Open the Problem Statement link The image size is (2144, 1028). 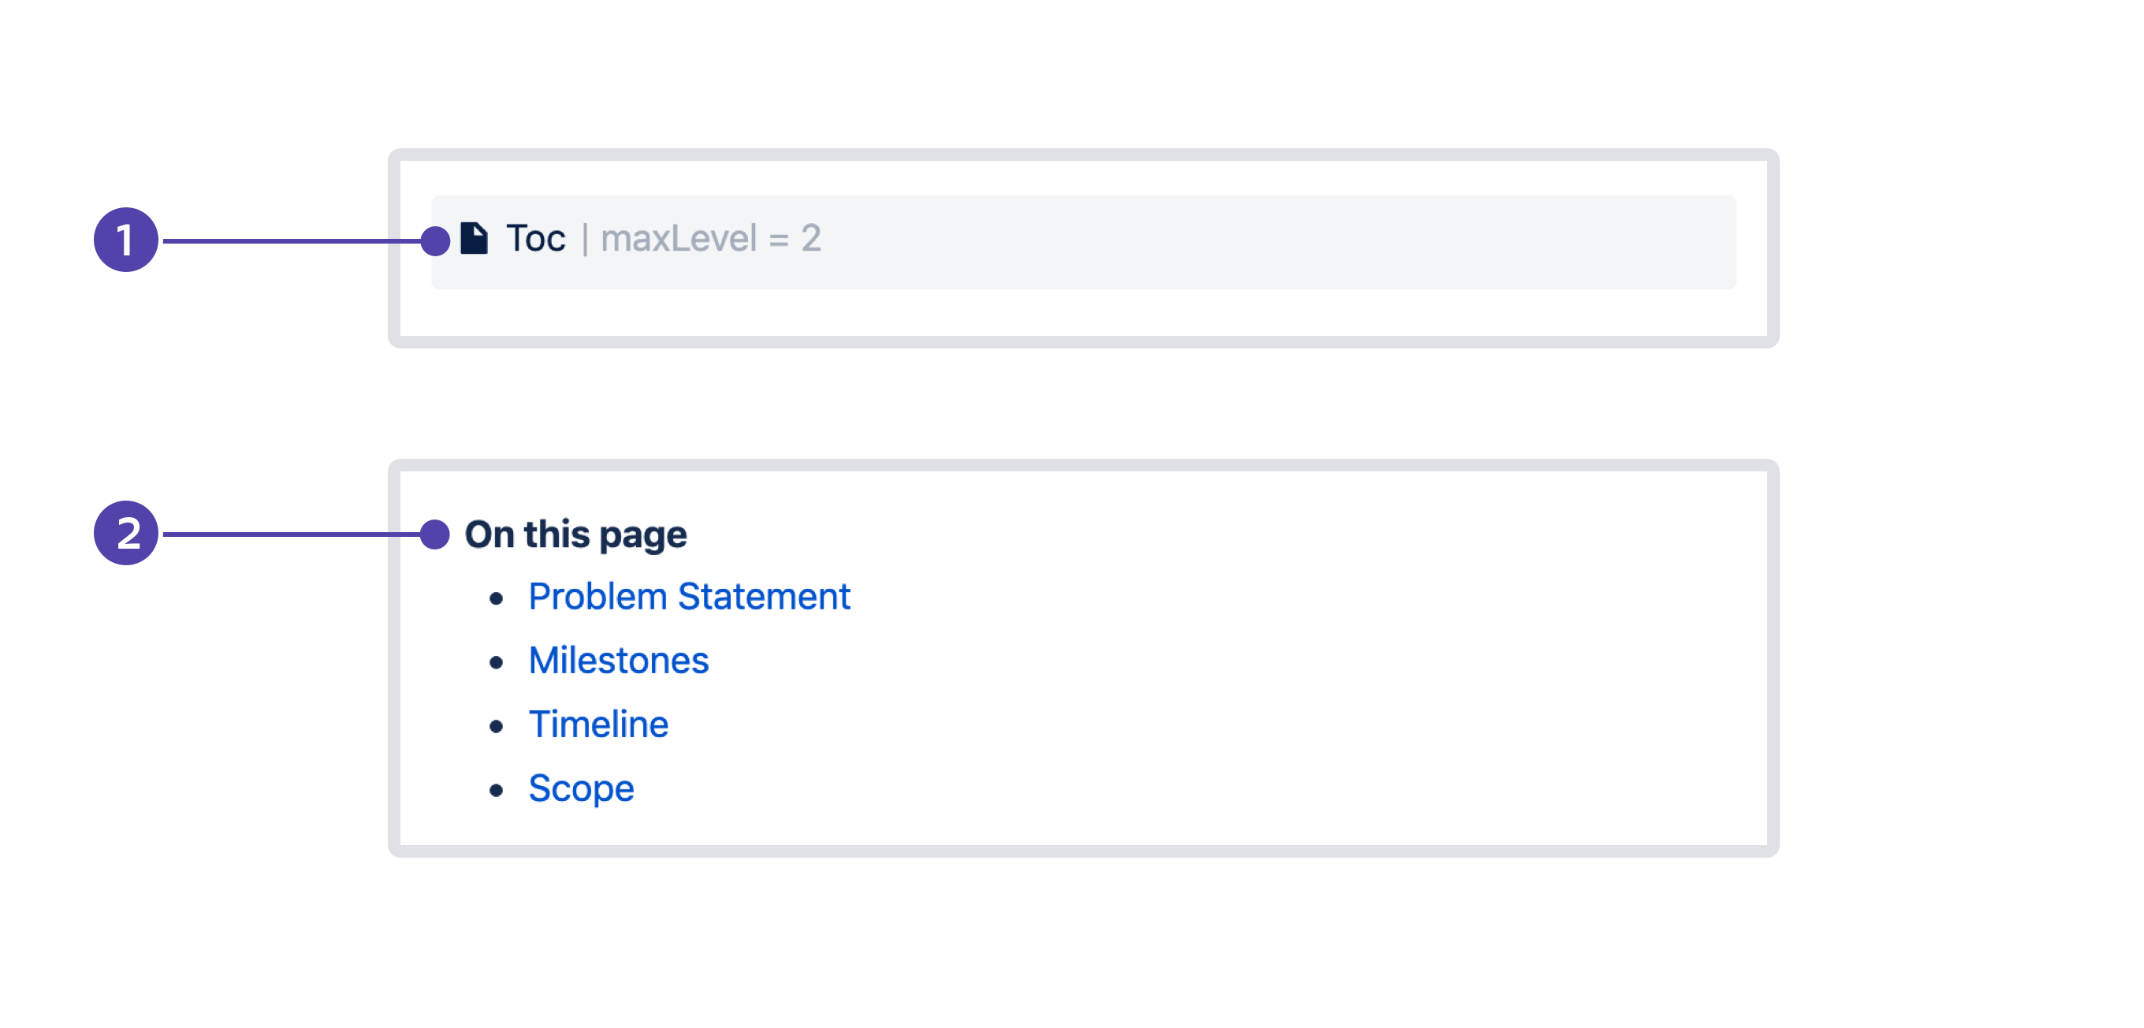[x=689, y=596]
